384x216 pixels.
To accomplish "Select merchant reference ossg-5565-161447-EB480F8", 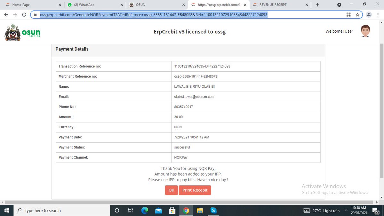I will click(x=196, y=76).
